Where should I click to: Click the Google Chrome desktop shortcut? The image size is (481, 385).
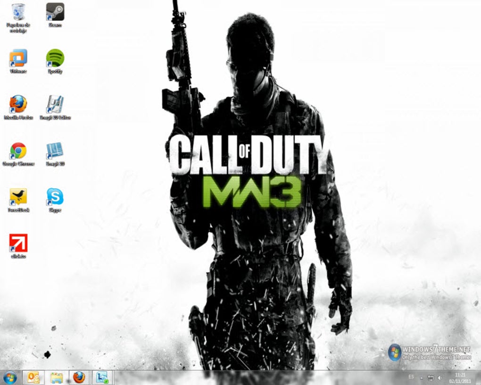point(18,151)
